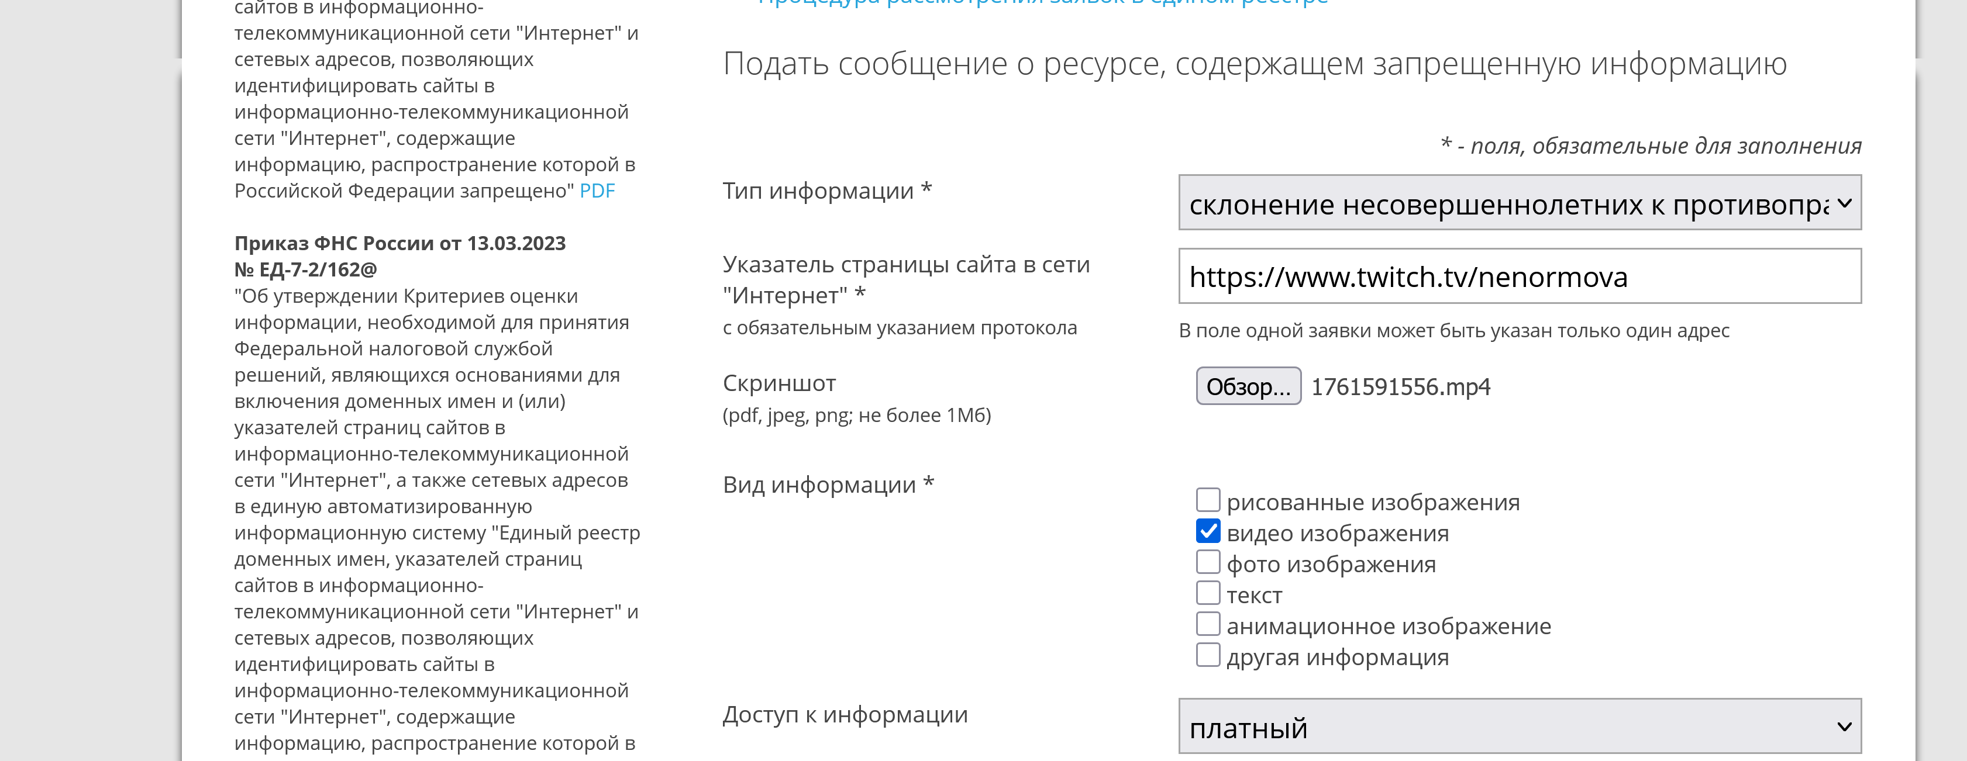
Task: Select the 'анимационное изображение' checkbox
Action: tap(1207, 624)
